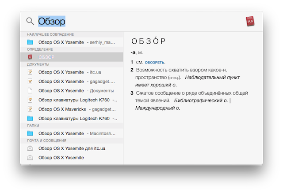
Task: Click document icon of Mavericks result
Action: tap(30, 109)
